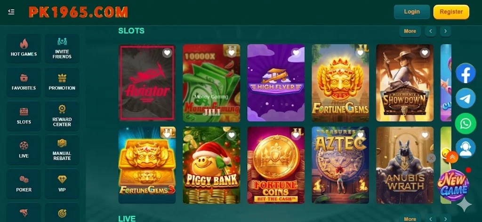Tap the New Game promo badge
482x222 pixels.
453,186
